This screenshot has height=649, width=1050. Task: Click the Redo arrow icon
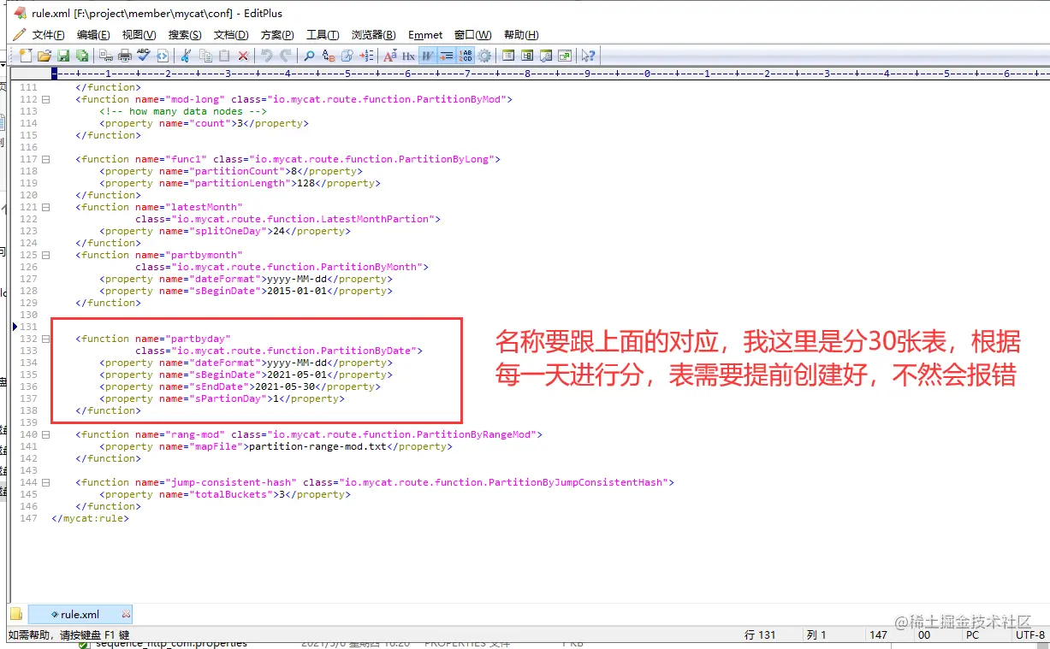286,56
